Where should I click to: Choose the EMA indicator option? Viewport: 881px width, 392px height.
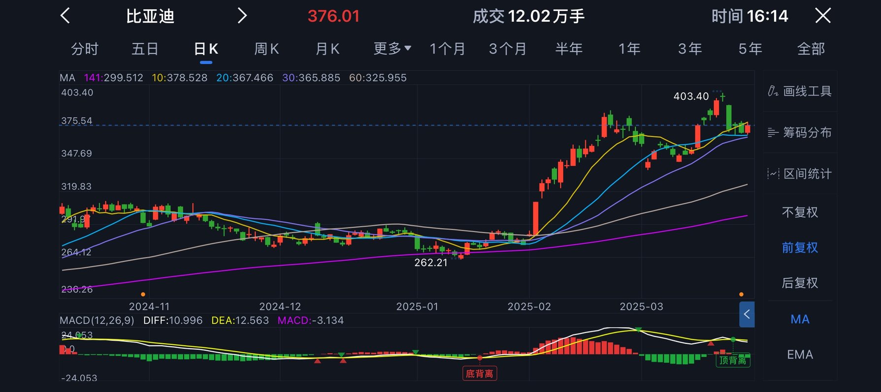pos(800,355)
